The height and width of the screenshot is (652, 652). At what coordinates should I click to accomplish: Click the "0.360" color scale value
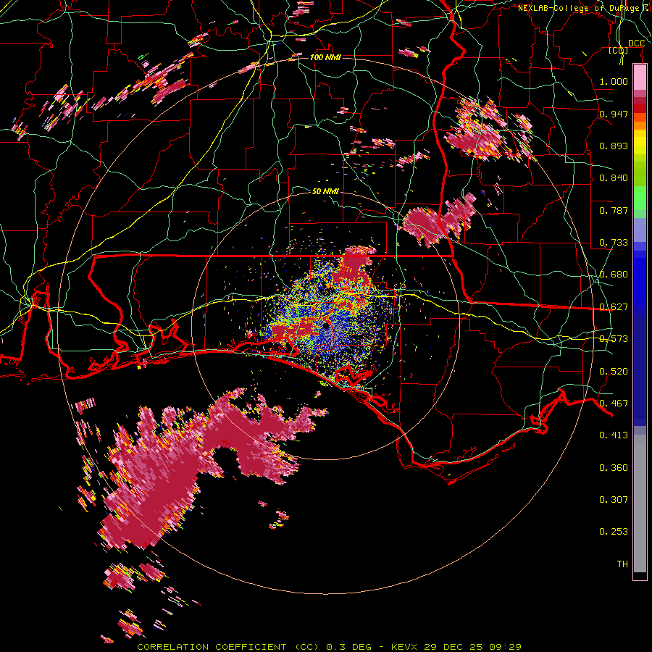pyautogui.click(x=614, y=468)
